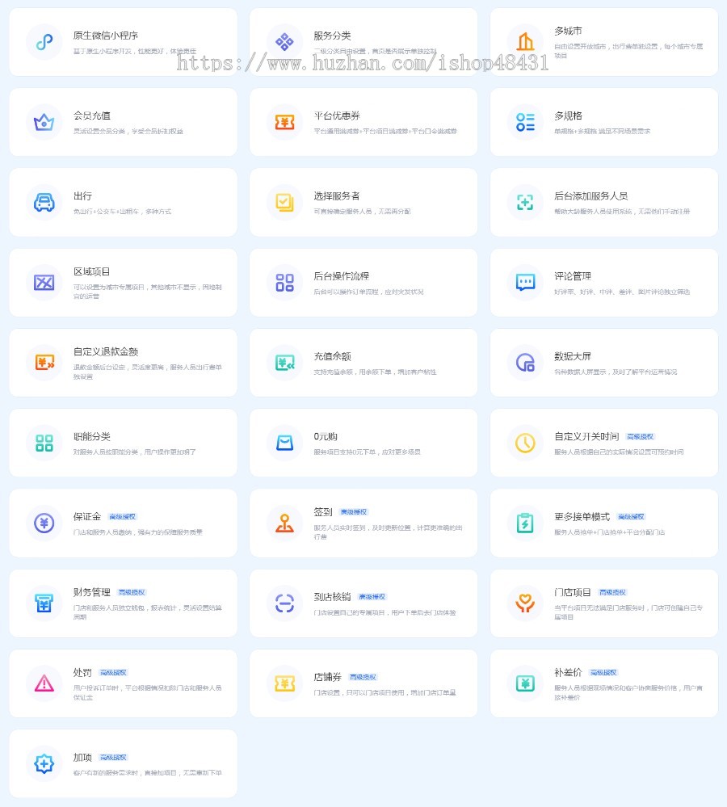Click the 高级授权 tag beside 补差价
Screen dimensions: 727x807
coord(603,673)
